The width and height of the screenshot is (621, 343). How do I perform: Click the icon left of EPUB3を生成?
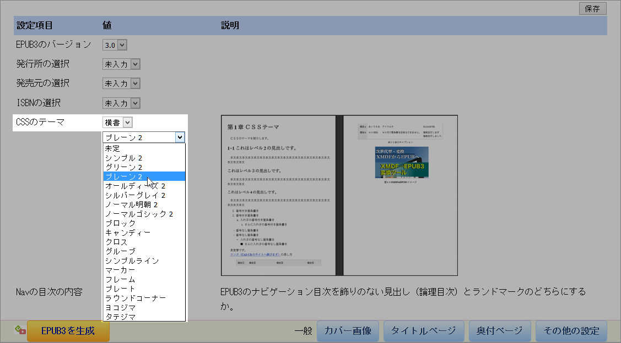20,330
